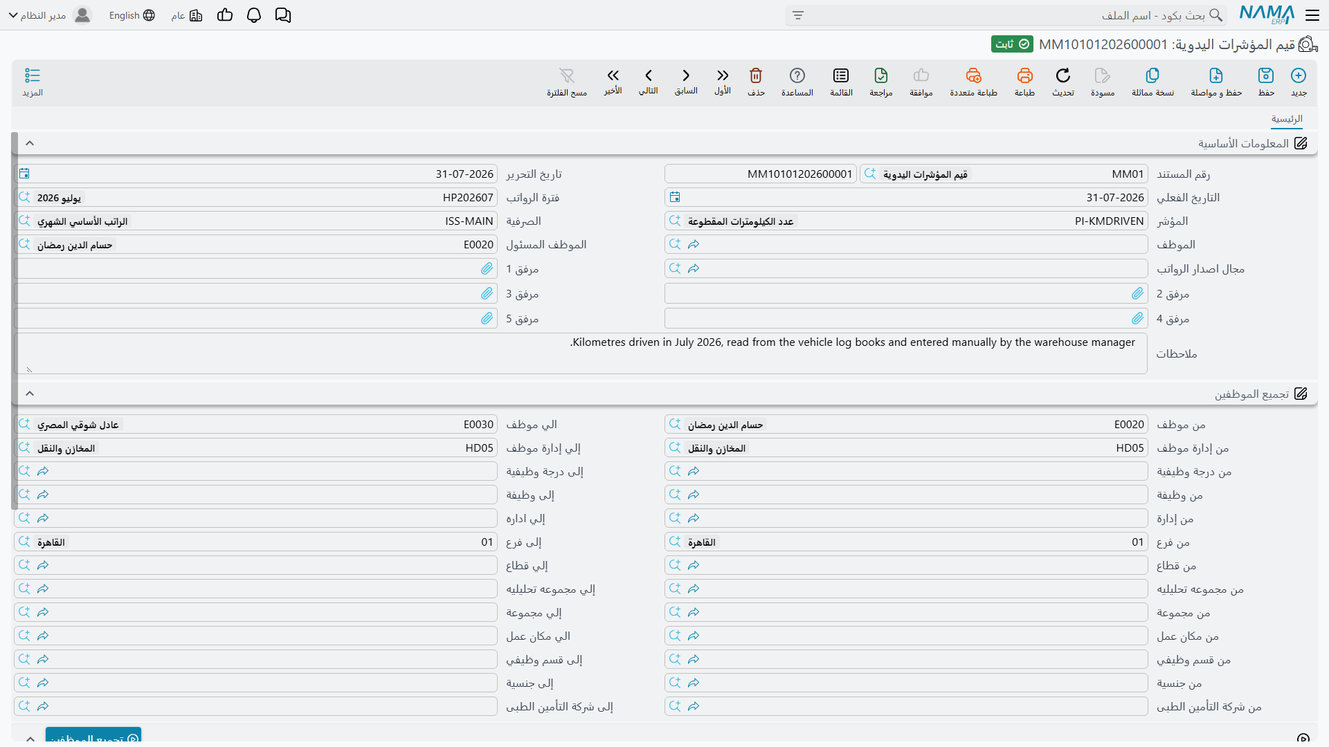
Task: Switch language to English
Action: (x=132, y=15)
